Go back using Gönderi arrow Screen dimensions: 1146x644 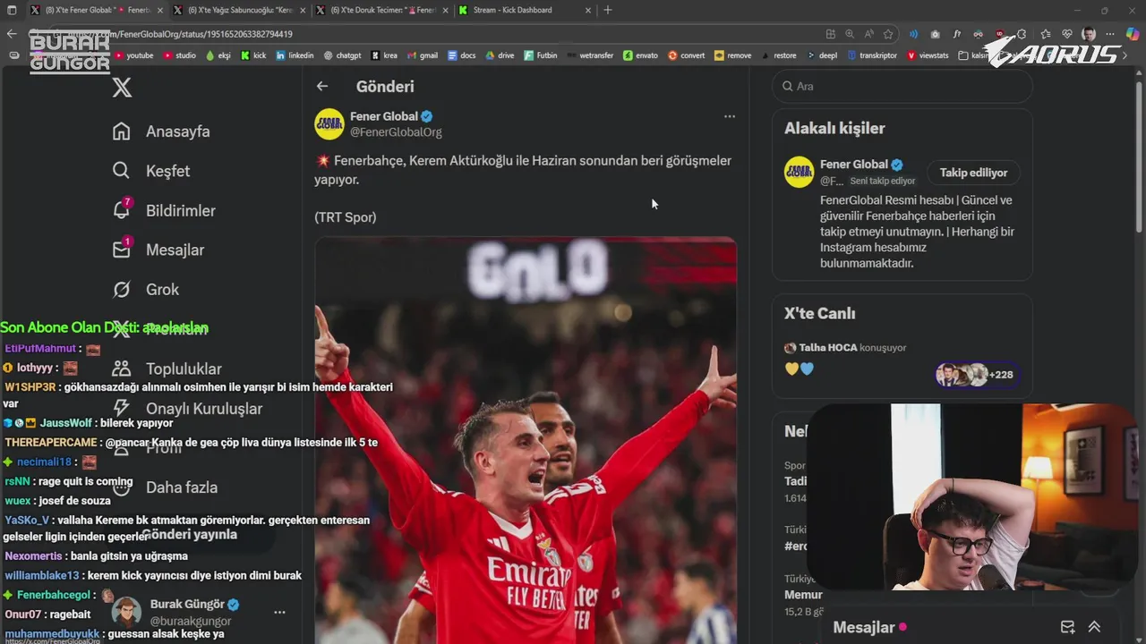(x=322, y=87)
